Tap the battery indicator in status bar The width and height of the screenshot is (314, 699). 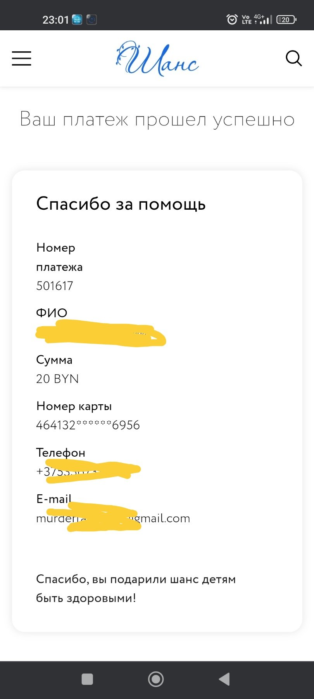tap(286, 19)
